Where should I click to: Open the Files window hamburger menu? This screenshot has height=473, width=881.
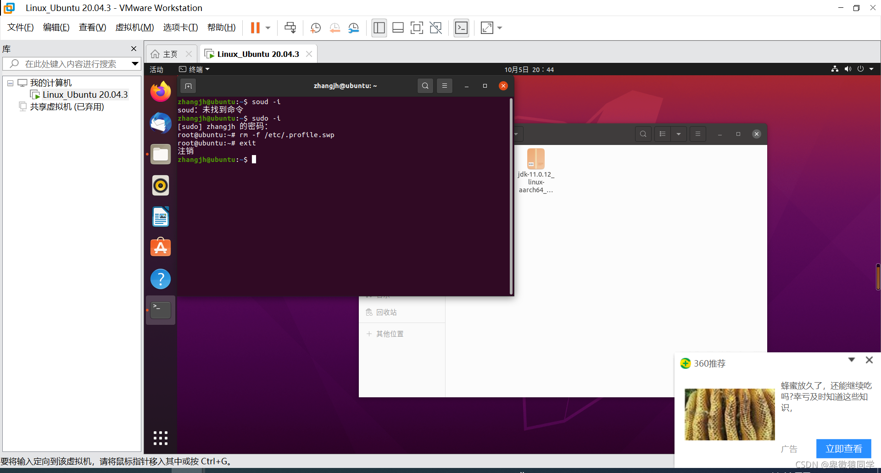click(698, 134)
